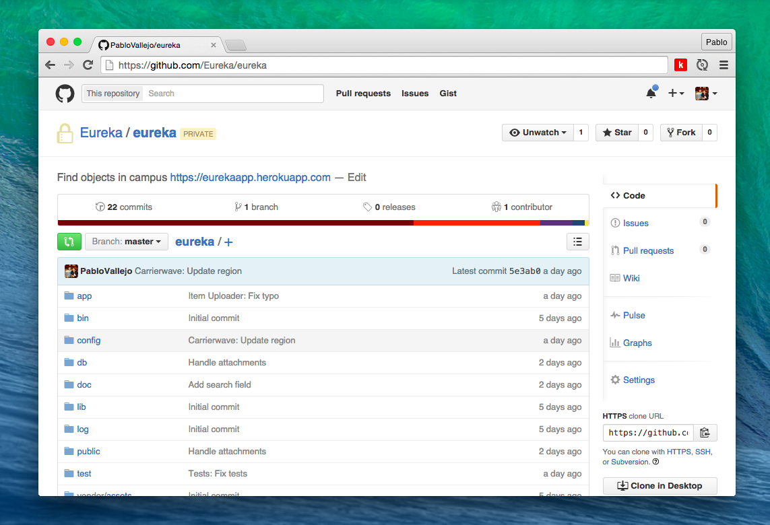The image size is (770, 525).
Task: Click the green compare branches button
Action: coord(69,242)
